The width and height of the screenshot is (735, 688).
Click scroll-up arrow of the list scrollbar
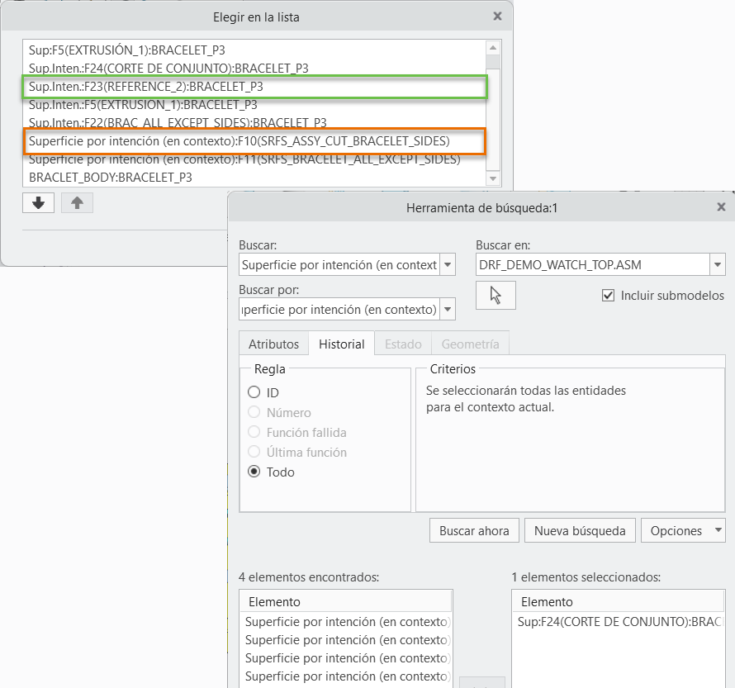pyautogui.click(x=493, y=48)
